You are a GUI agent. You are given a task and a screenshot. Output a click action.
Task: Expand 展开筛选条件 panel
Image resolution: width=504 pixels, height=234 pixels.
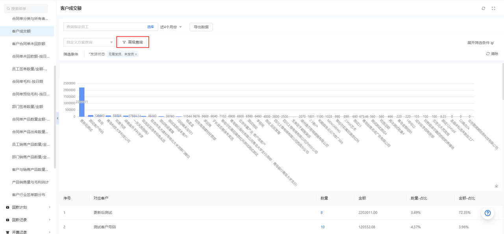coord(480,43)
